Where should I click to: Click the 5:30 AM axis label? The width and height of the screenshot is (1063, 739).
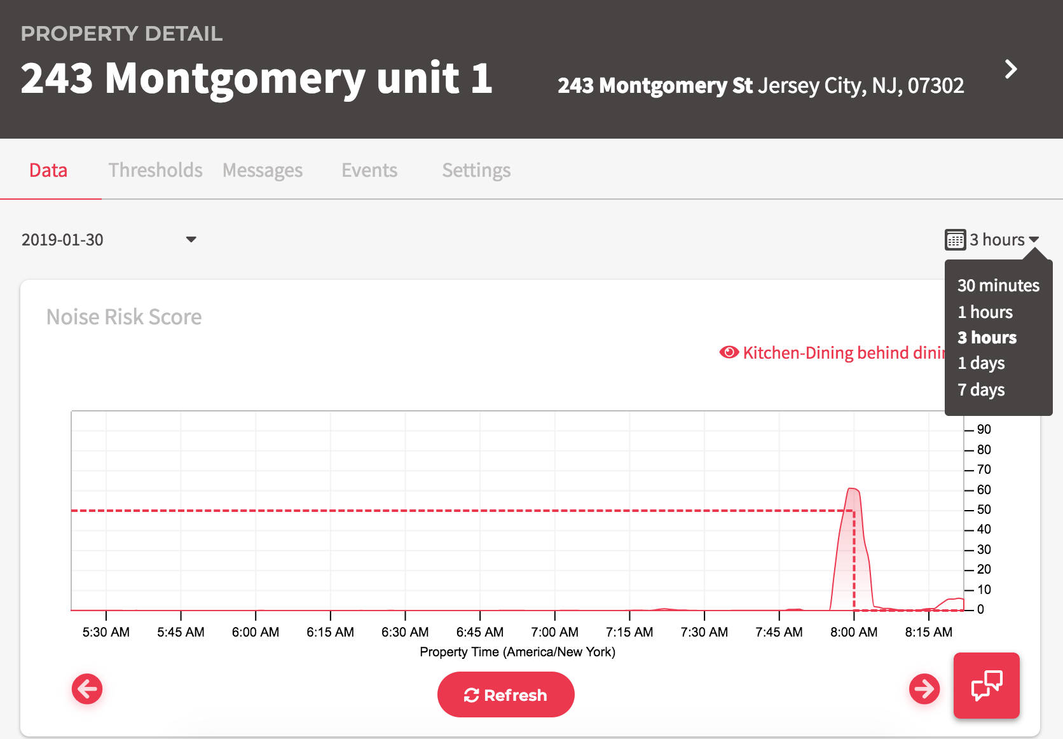coord(106,632)
